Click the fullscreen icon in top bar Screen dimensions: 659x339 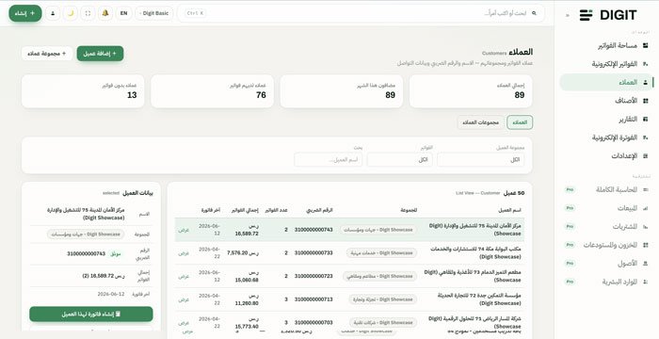point(88,13)
